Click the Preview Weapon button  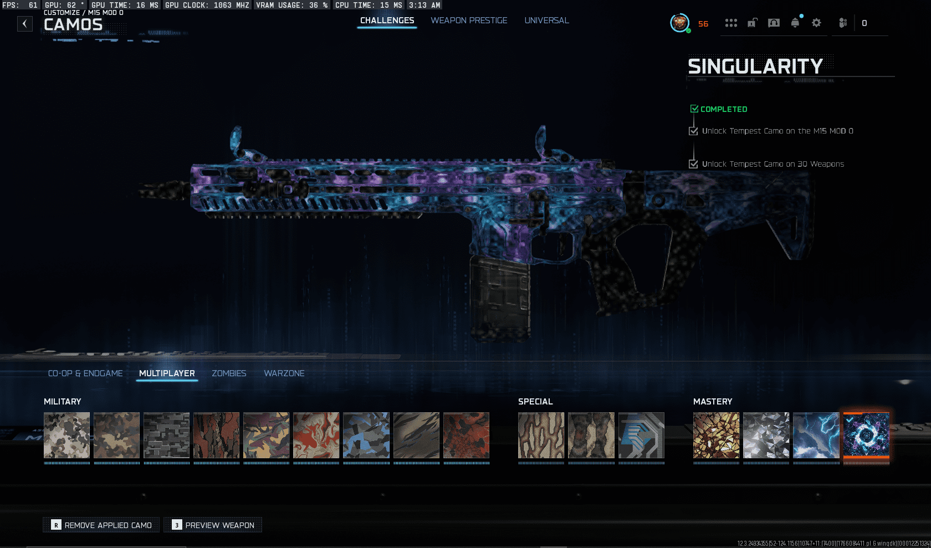click(x=213, y=525)
